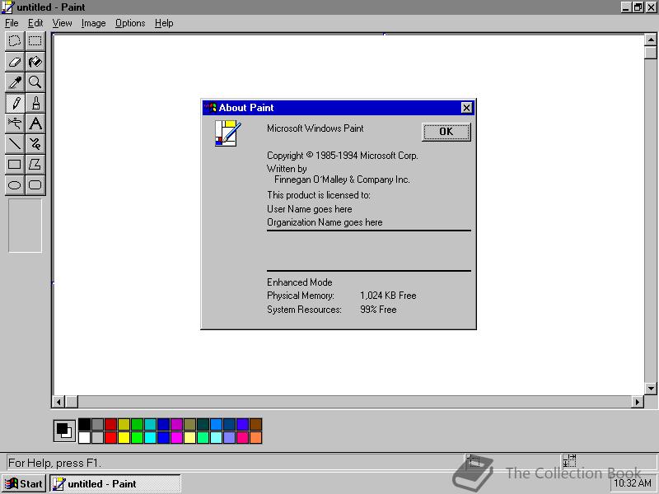
Task: Choose the dark red color swatch
Action: 110,424
